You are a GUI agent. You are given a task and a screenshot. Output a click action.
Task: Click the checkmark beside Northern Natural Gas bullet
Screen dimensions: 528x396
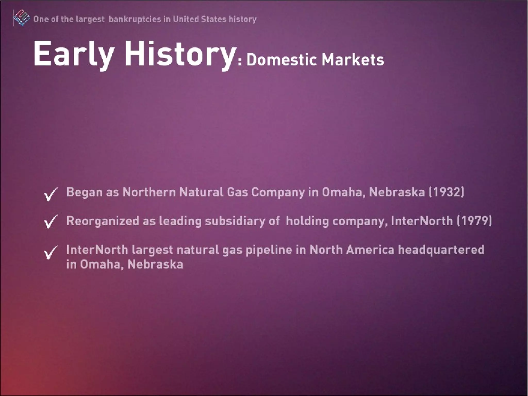[51, 194]
